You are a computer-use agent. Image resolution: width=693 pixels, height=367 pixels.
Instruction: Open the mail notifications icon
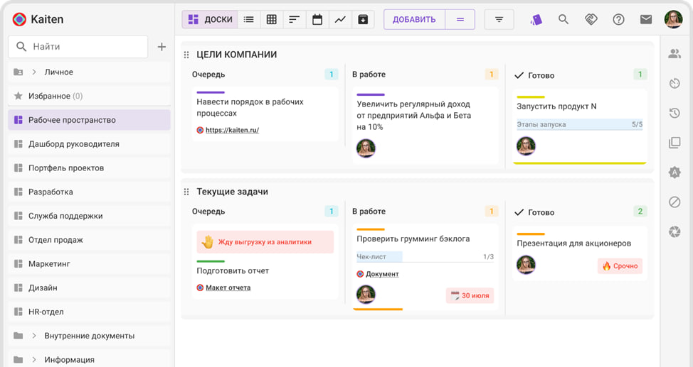[645, 20]
